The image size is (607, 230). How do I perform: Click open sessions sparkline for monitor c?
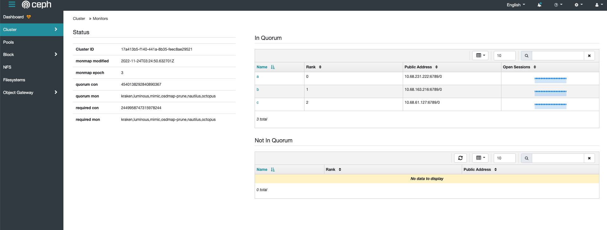point(550,106)
